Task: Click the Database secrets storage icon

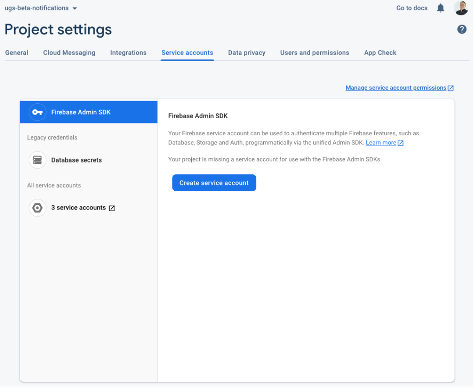Action: [x=37, y=160]
